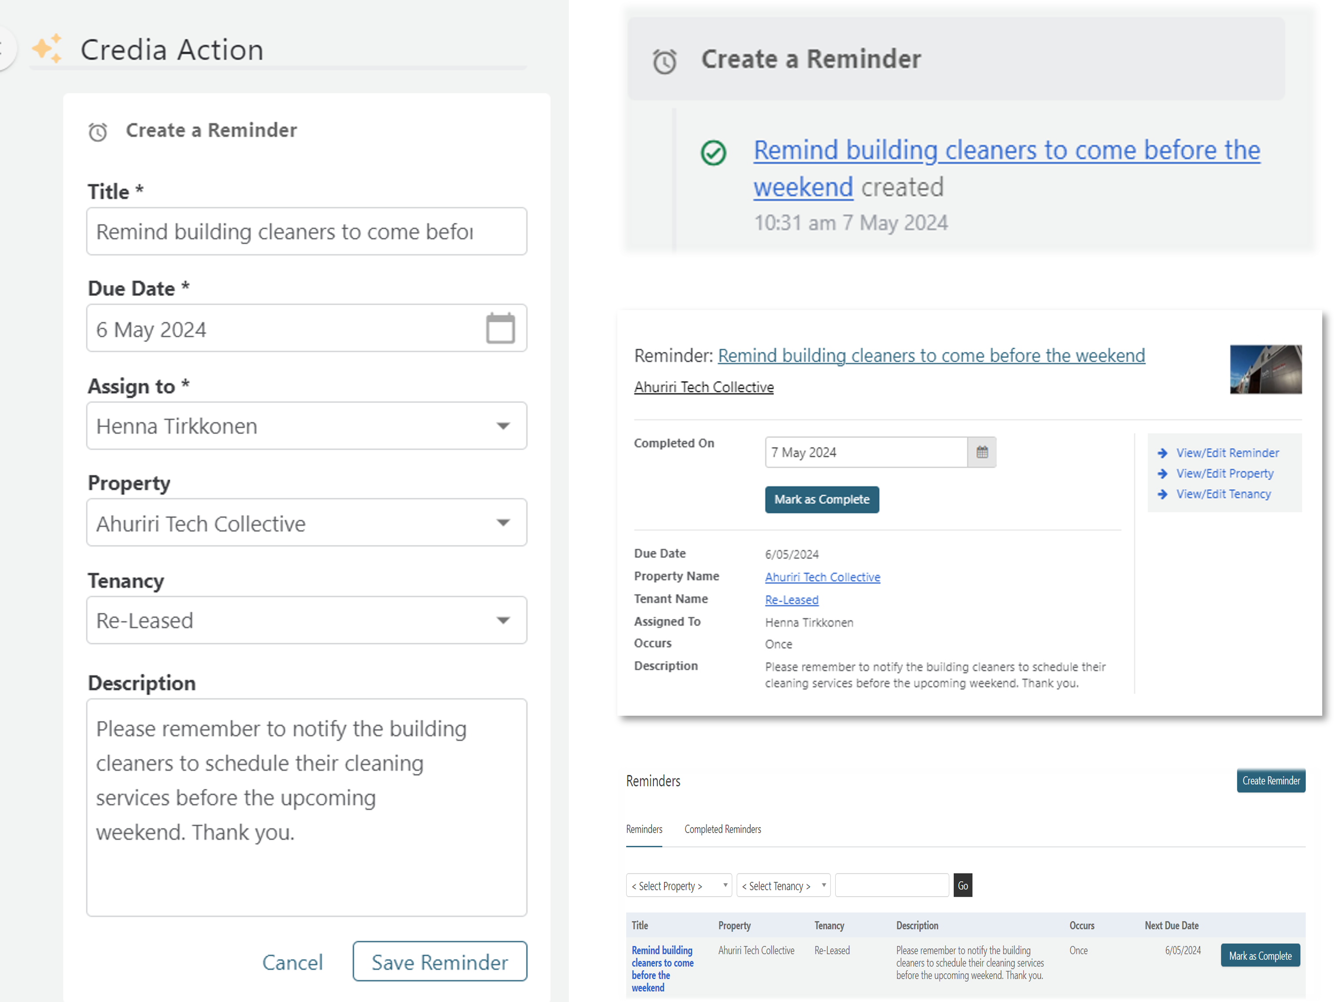Switch to the Completed Reminders tab
Viewport: 1335px width, 1002px height.
pyautogui.click(x=723, y=829)
